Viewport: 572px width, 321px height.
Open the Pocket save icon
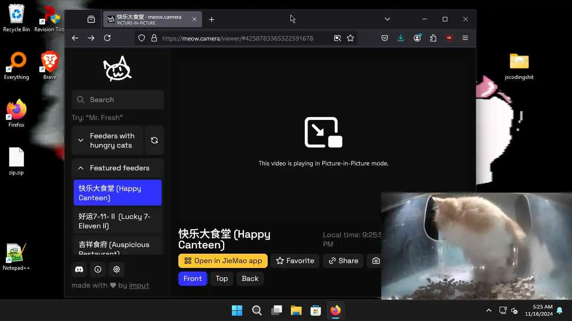385,38
